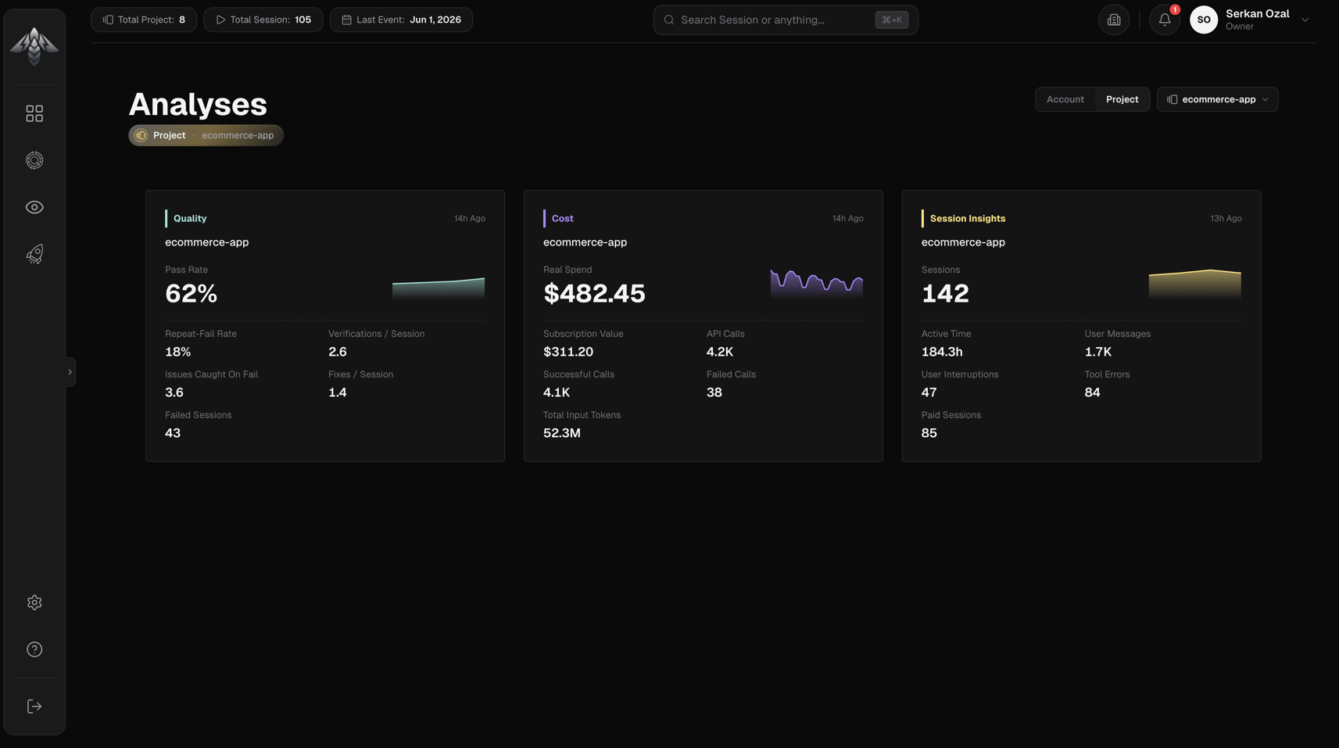The width and height of the screenshot is (1339, 748).
Task: Click the ⌘+K shortcut badge
Action: (x=892, y=20)
